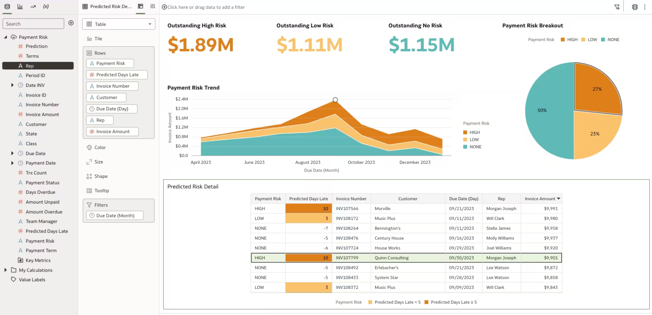
Task: Toggle the LOW legend item in pie breakout legend
Action: point(589,40)
